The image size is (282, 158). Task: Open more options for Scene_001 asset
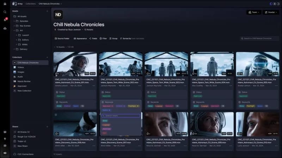pos(93,85)
